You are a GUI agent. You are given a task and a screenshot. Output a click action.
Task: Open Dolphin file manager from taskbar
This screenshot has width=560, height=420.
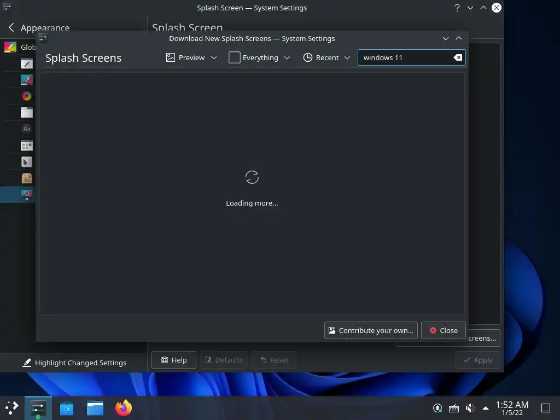pyautogui.click(x=95, y=408)
